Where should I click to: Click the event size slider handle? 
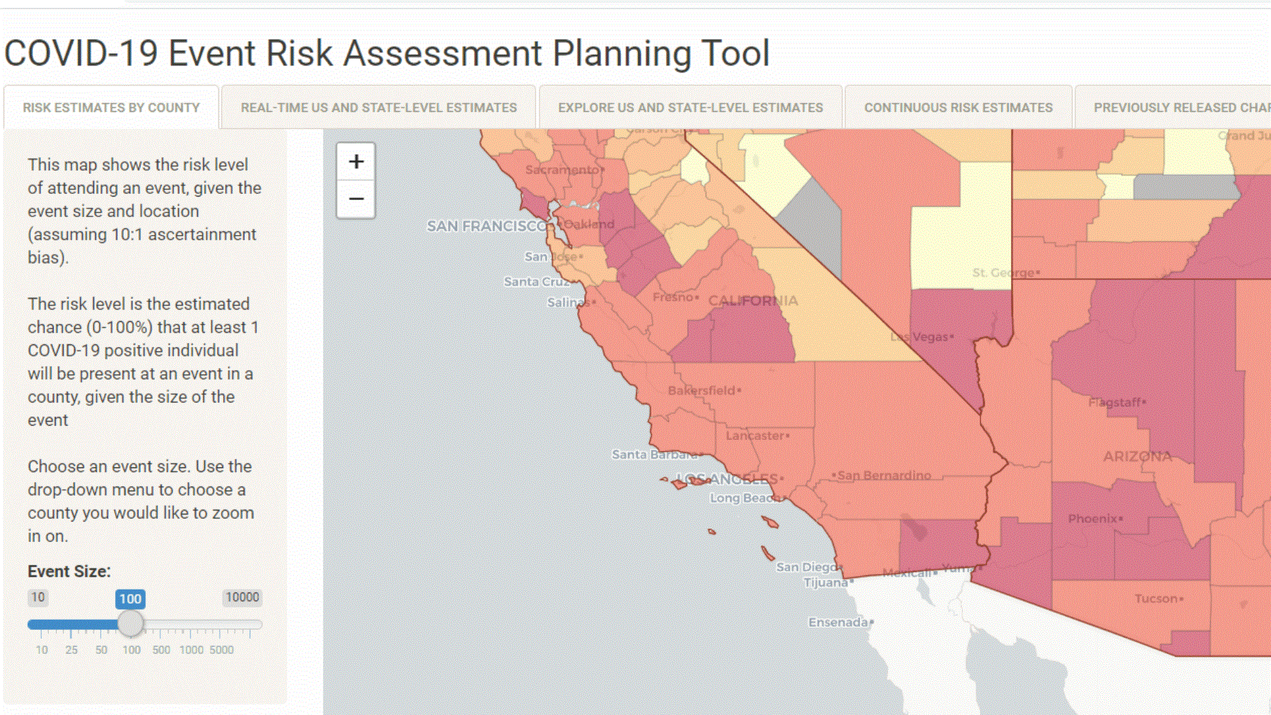tap(130, 624)
